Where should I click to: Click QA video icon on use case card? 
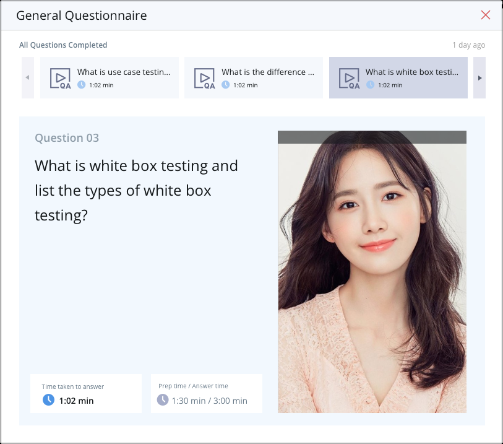click(60, 78)
